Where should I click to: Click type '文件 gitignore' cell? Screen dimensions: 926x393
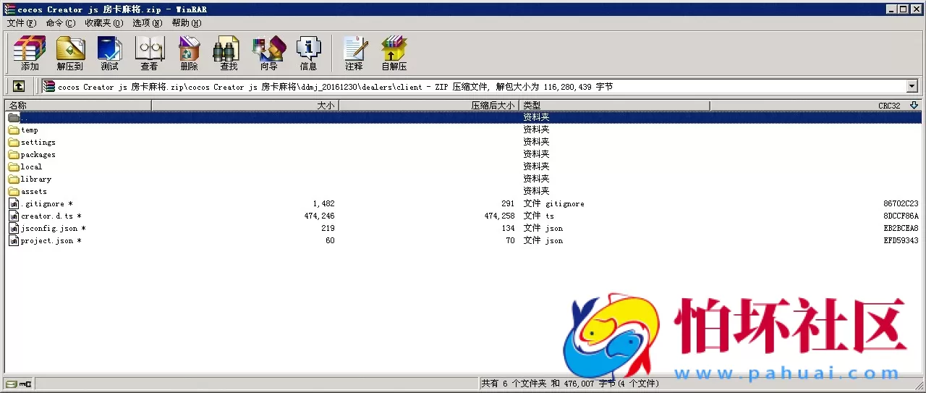pos(553,204)
